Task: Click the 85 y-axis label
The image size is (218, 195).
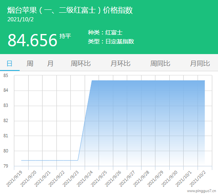Action: point(6,75)
